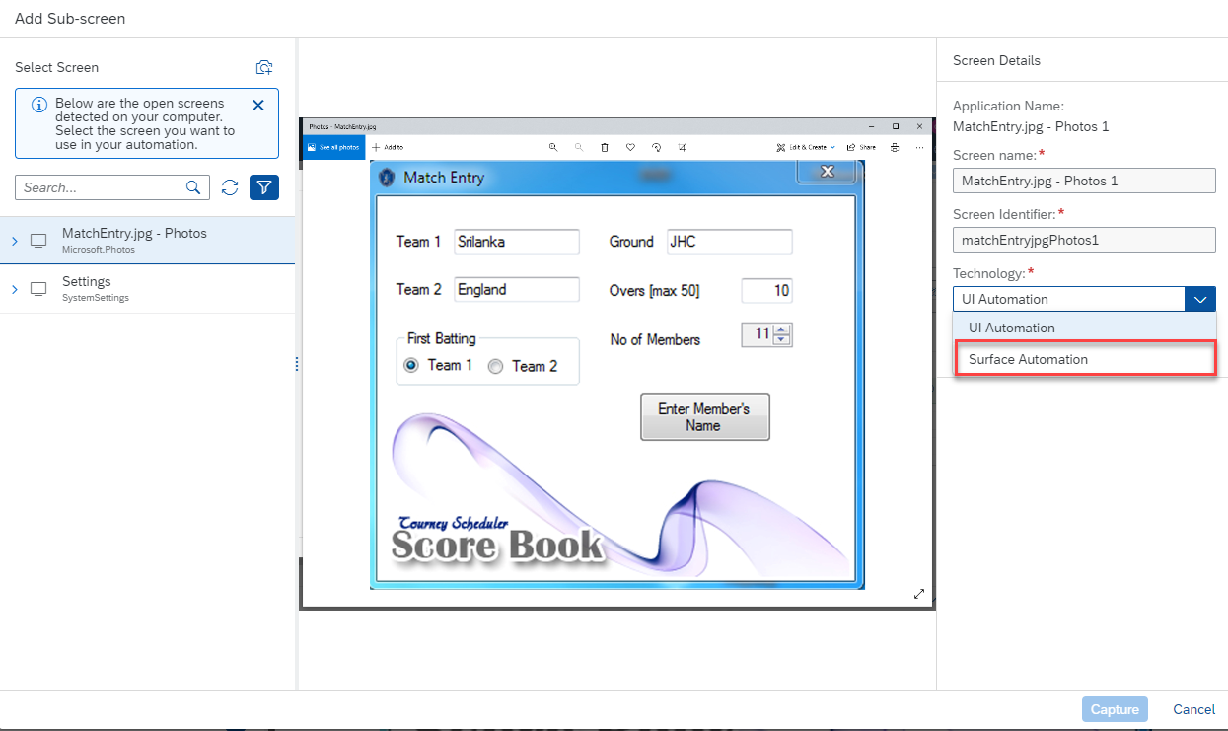Click the Screen name input field
The width and height of the screenshot is (1228, 731).
tap(1083, 181)
